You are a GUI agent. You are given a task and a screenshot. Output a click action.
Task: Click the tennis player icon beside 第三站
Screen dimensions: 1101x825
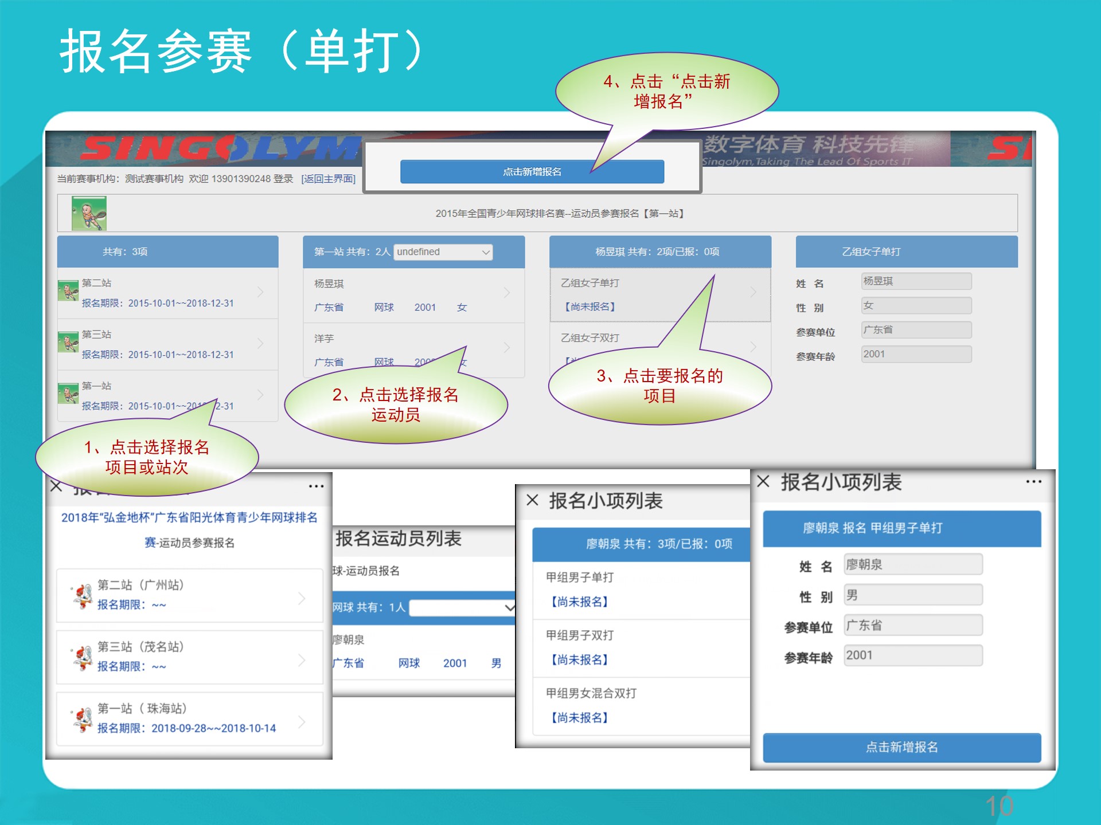(x=68, y=343)
